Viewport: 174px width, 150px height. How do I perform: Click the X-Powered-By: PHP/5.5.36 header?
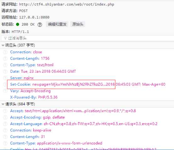point(34,97)
